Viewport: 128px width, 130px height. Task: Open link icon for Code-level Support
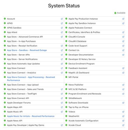pyautogui.click(x=123, y=46)
